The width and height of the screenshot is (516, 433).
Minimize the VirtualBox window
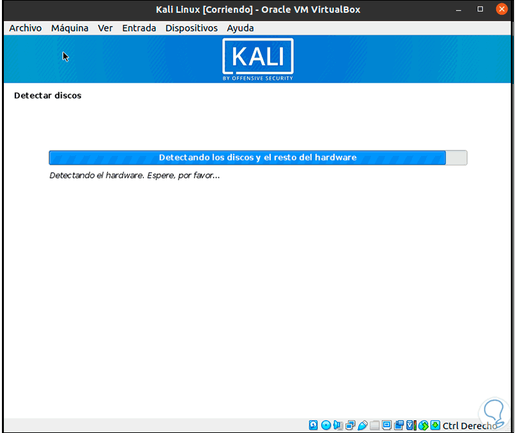point(458,10)
